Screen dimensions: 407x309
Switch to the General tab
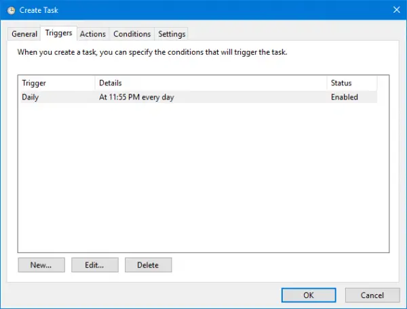tap(24, 34)
